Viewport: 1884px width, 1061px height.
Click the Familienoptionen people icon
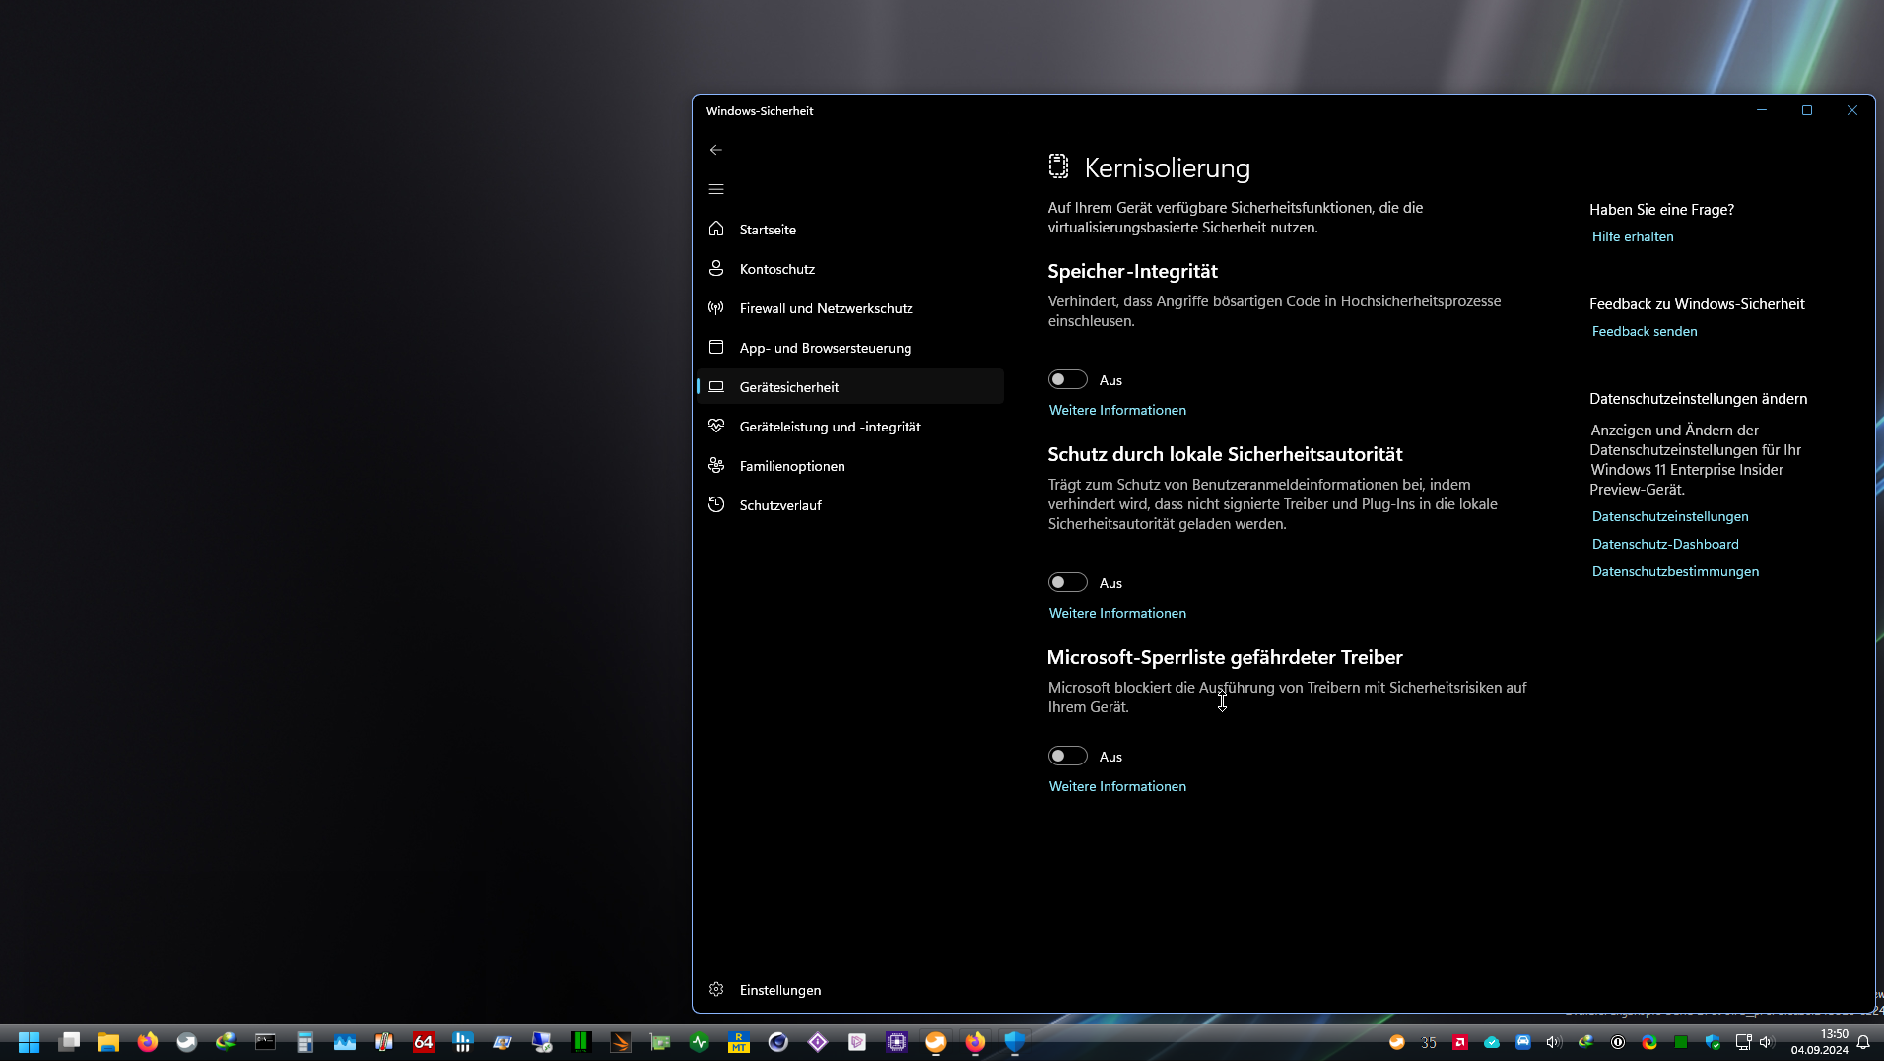pos(716,465)
